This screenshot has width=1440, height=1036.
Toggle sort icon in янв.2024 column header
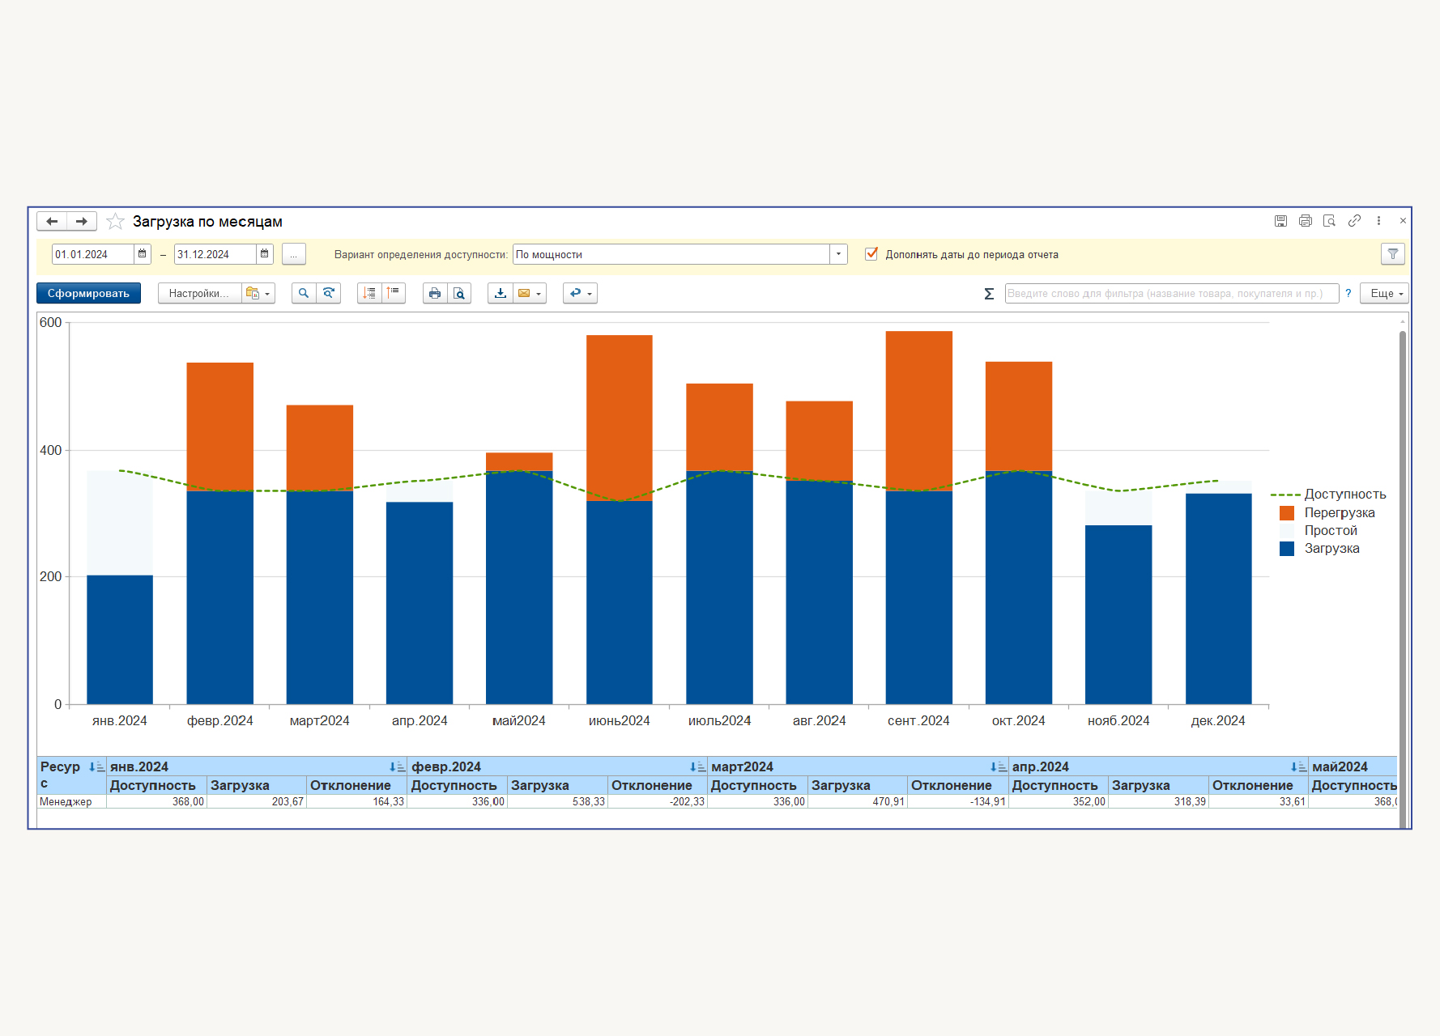(x=396, y=766)
